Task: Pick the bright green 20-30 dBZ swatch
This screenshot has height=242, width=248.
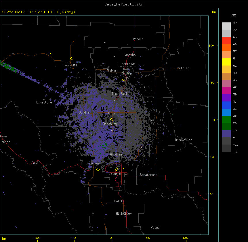Action: 226,120
